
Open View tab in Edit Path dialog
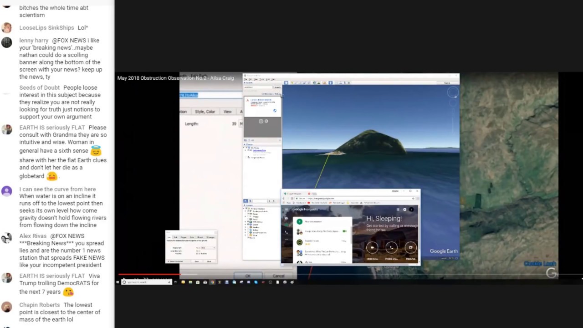point(227,112)
